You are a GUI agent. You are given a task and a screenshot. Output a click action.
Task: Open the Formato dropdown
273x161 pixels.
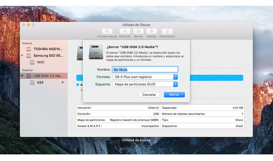(145, 77)
